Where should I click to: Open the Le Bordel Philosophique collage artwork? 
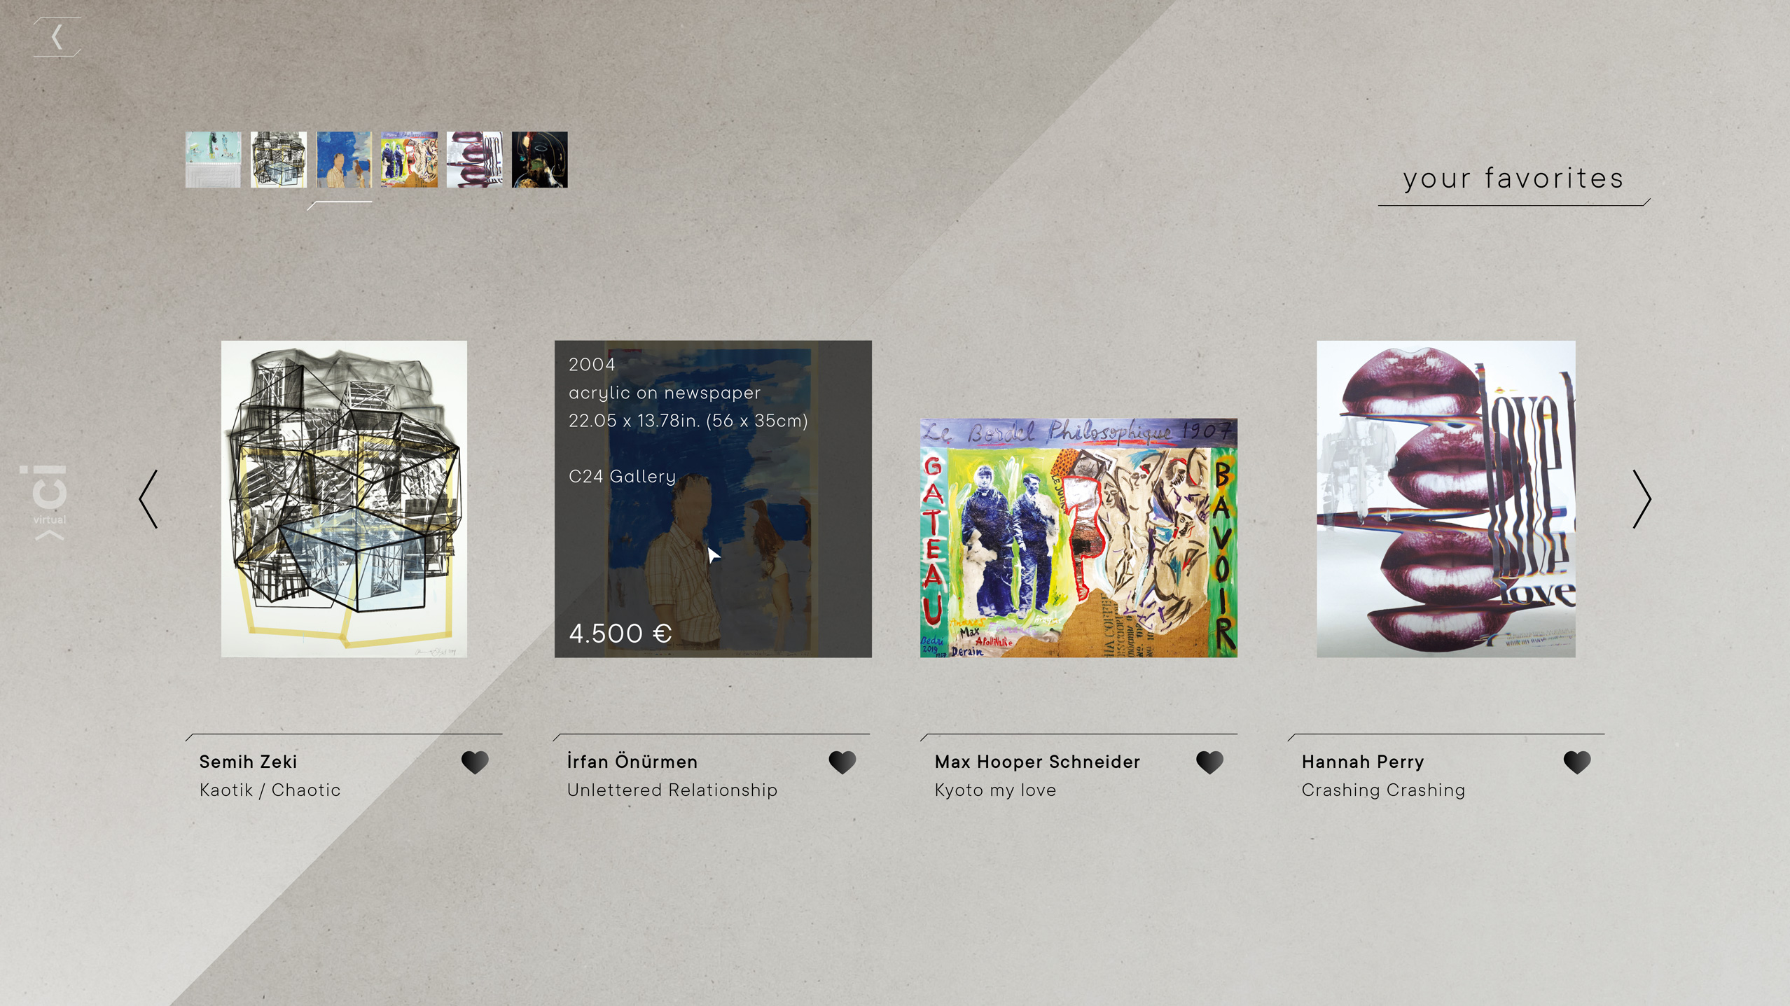tap(1078, 538)
